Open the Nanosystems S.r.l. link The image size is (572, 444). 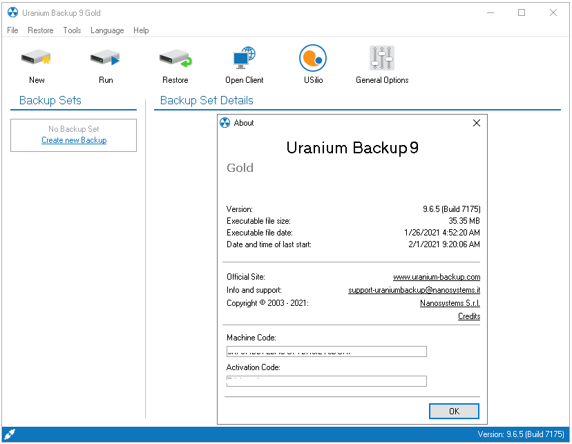(x=450, y=303)
